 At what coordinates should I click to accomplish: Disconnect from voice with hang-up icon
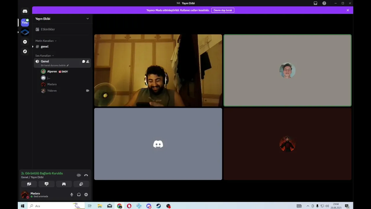pyautogui.click(x=86, y=175)
